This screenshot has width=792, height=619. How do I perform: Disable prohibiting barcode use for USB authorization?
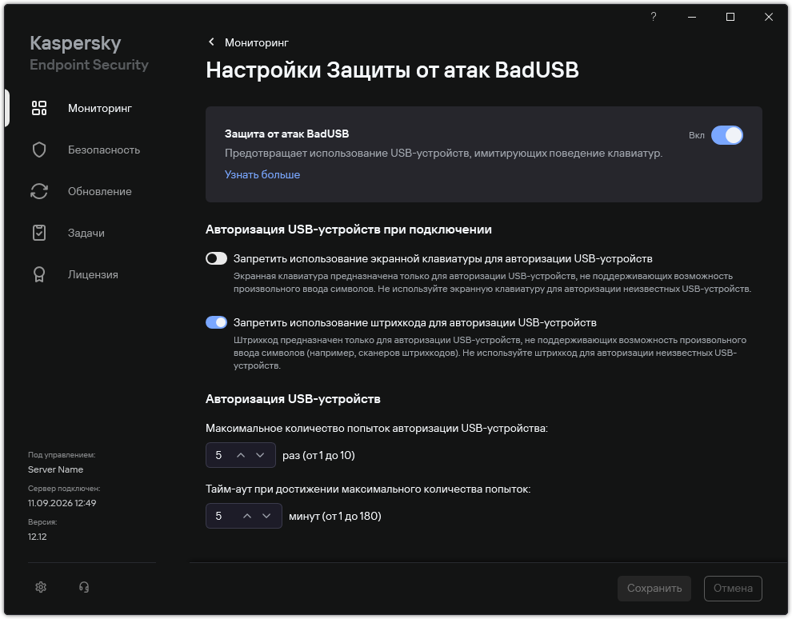pyautogui.click(x=216, y=322)
